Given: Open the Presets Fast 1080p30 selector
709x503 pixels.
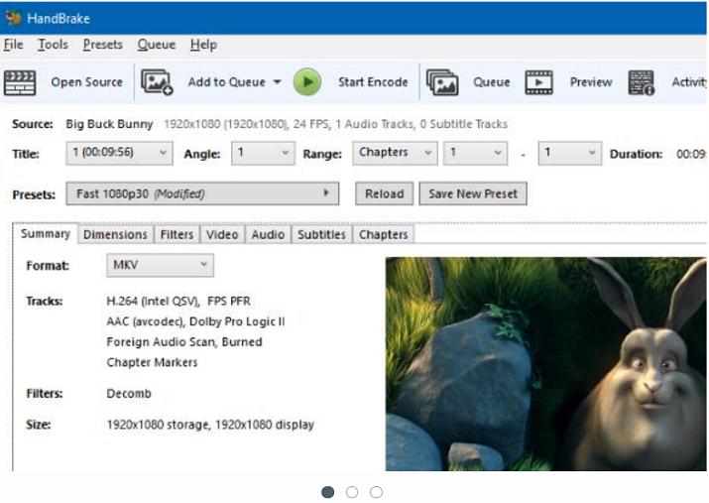Looking at the screenshot, I should coord(202,193).
